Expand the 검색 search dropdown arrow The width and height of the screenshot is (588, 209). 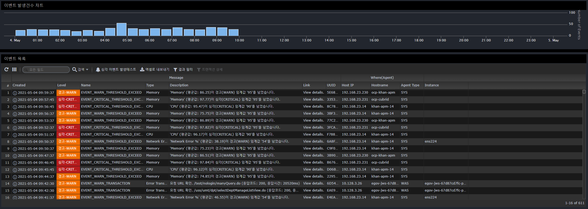click(87, 70)
